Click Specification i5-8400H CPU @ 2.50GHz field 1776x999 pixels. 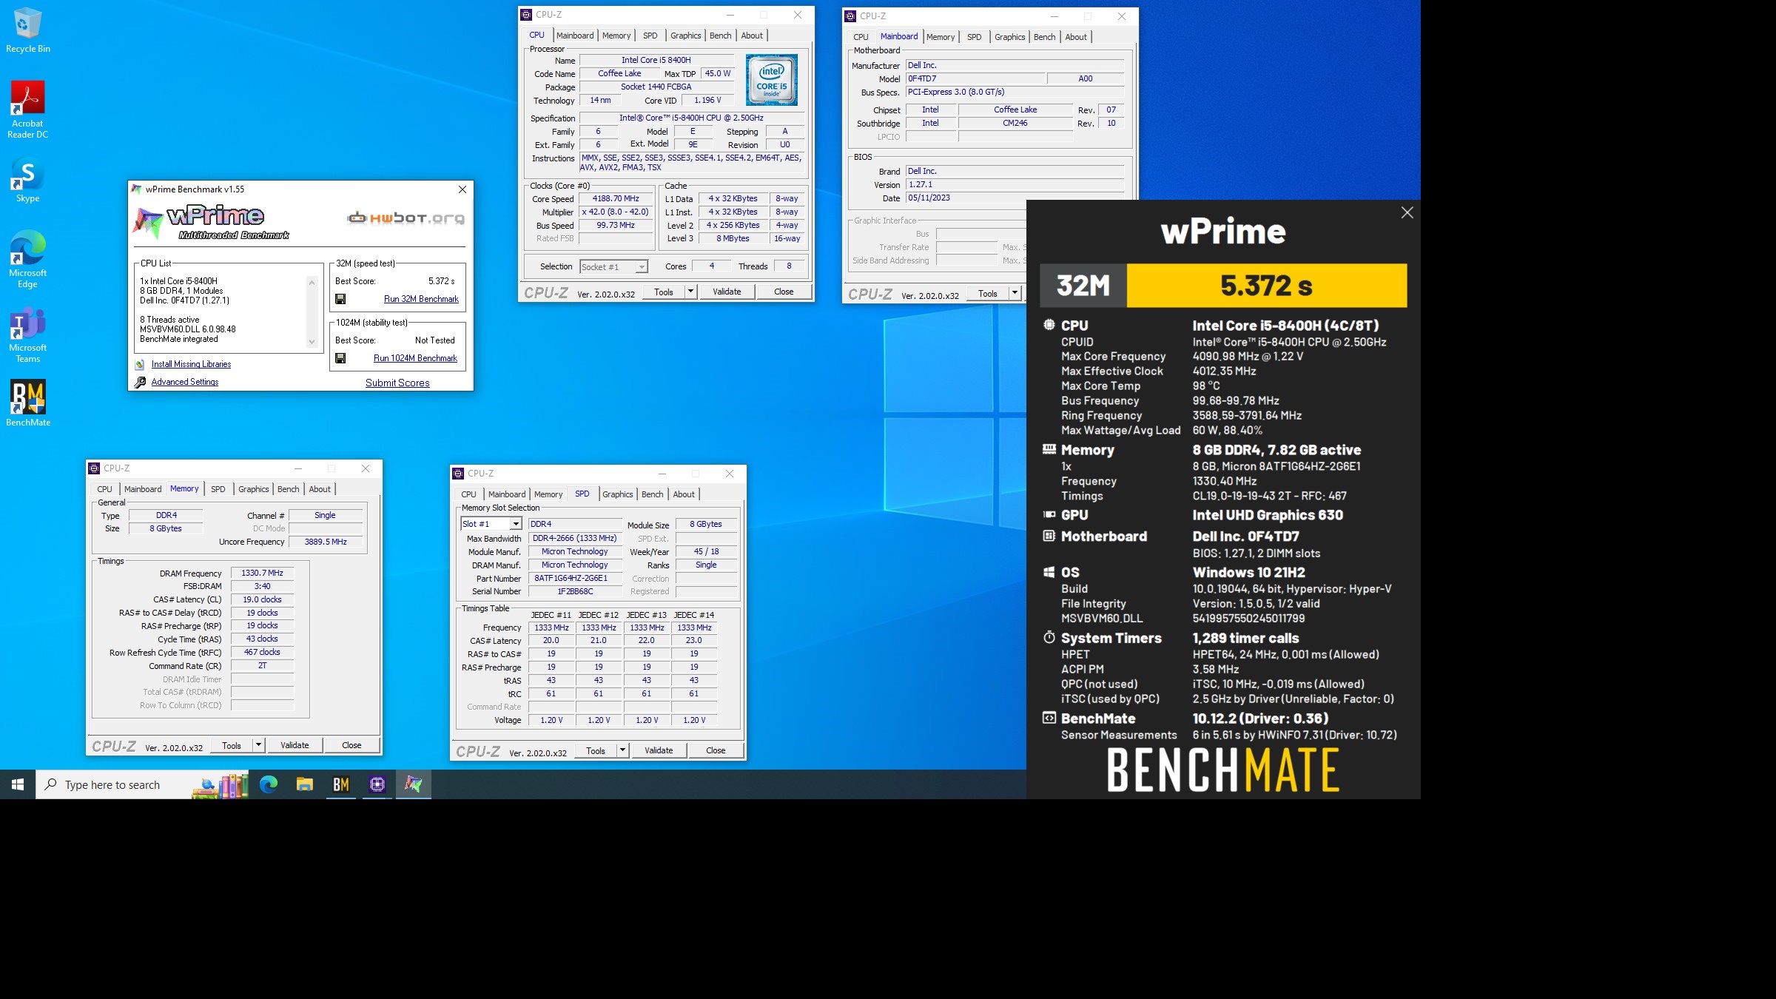coord(691,118)
